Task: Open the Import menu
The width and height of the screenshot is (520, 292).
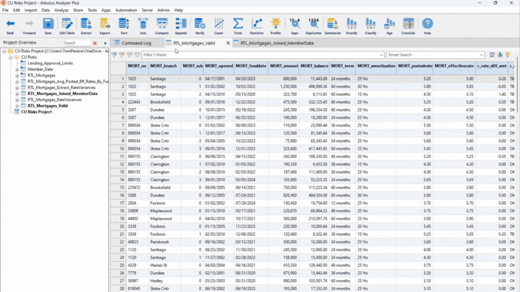Action: tap(31, 10)
